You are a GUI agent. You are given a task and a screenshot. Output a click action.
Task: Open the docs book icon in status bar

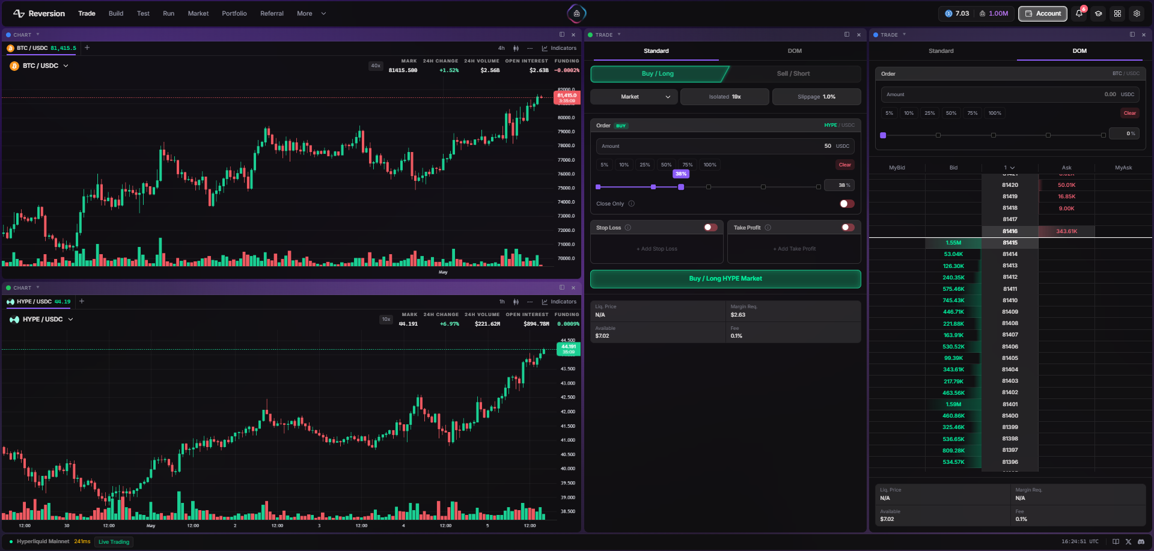[1116, 541]
